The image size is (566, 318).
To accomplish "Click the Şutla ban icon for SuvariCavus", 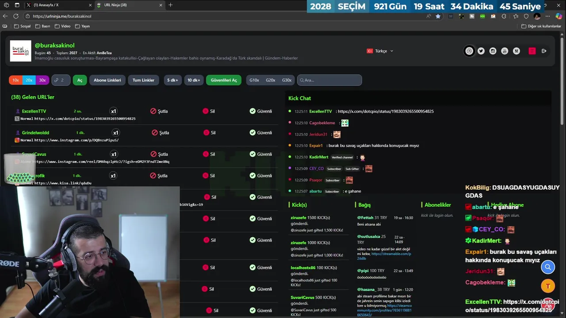I will pos(153,154).
